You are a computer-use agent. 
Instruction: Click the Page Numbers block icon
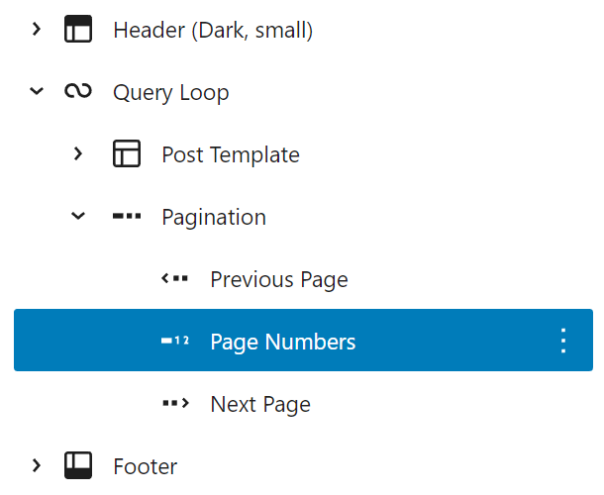tap(174, 342)
